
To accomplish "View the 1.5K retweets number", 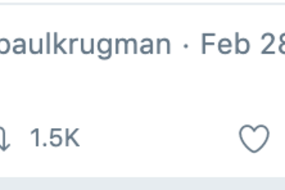I will pyautogui.click(x=55, y=139).
